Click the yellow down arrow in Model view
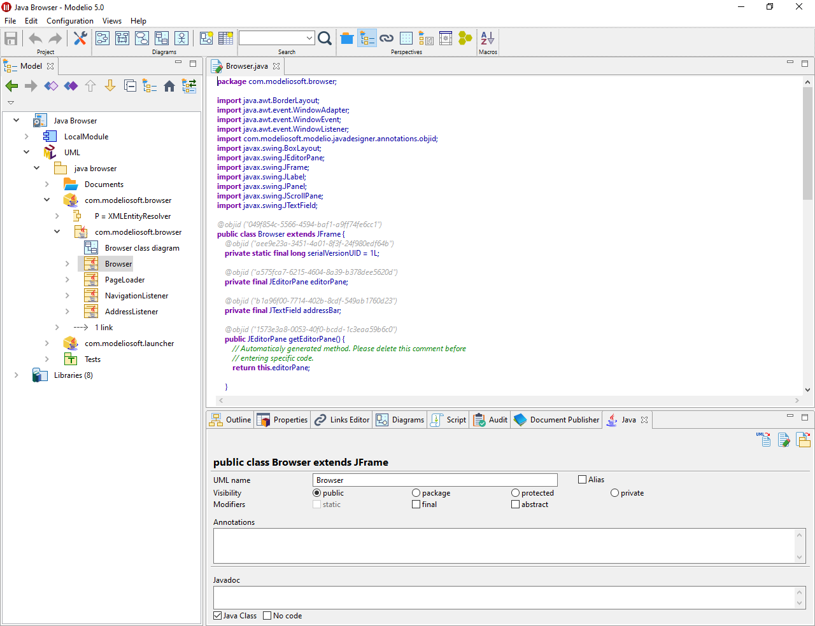 (110, 86)
